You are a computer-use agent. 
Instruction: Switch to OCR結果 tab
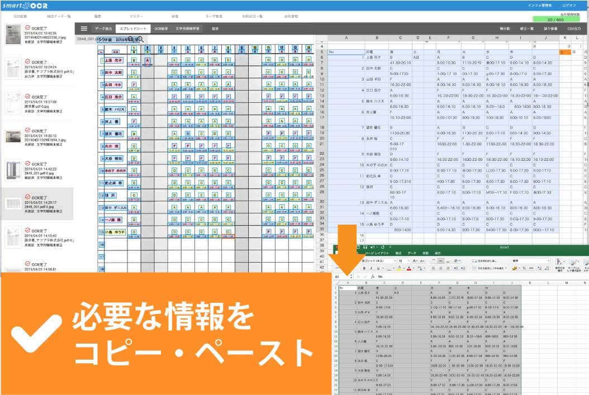click(161, 28)
